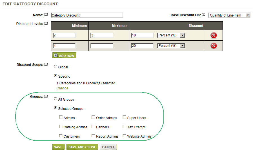This screenshot has width=253, height=153.
Task: Open Percent dropdown in the 10 discount row
Action: pyautogui.click(x=171, y=35)
